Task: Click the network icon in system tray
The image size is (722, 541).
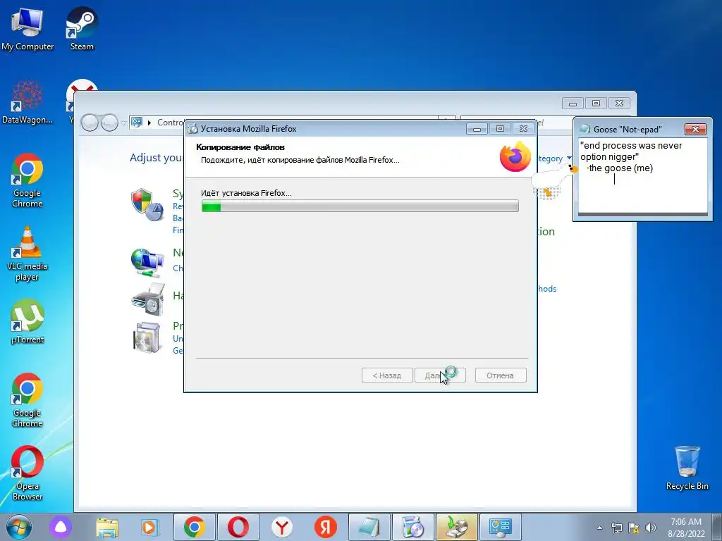Action: (616, 528)
